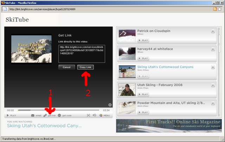This screenshot has width=225, height=142.
Task: Click the get code text label
Action: pos(67,115)
